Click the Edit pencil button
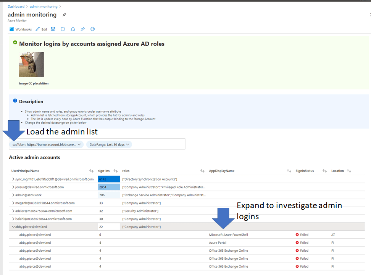 (x=41, y=29)
